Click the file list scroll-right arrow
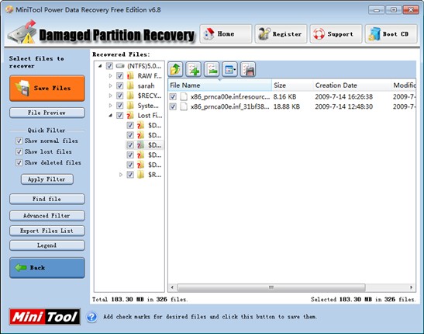This screenshot has width=424, height=334. click(x=412, y=287)
